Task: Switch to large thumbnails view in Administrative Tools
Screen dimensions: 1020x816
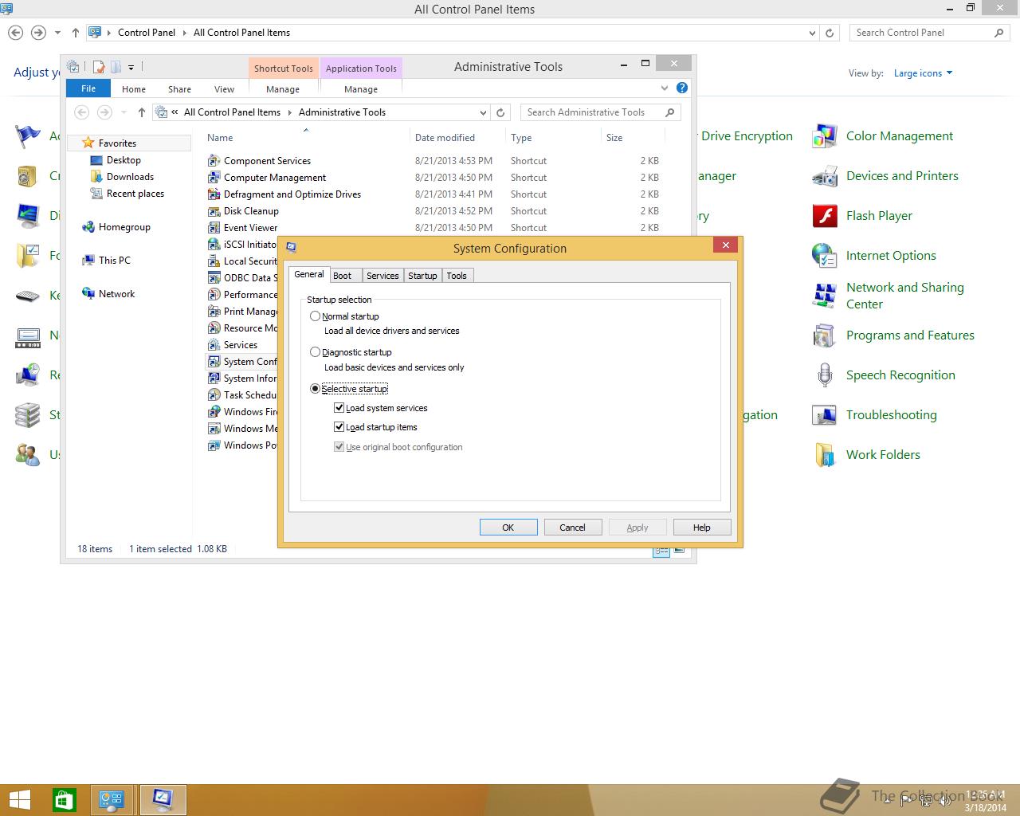Action: 679,551
